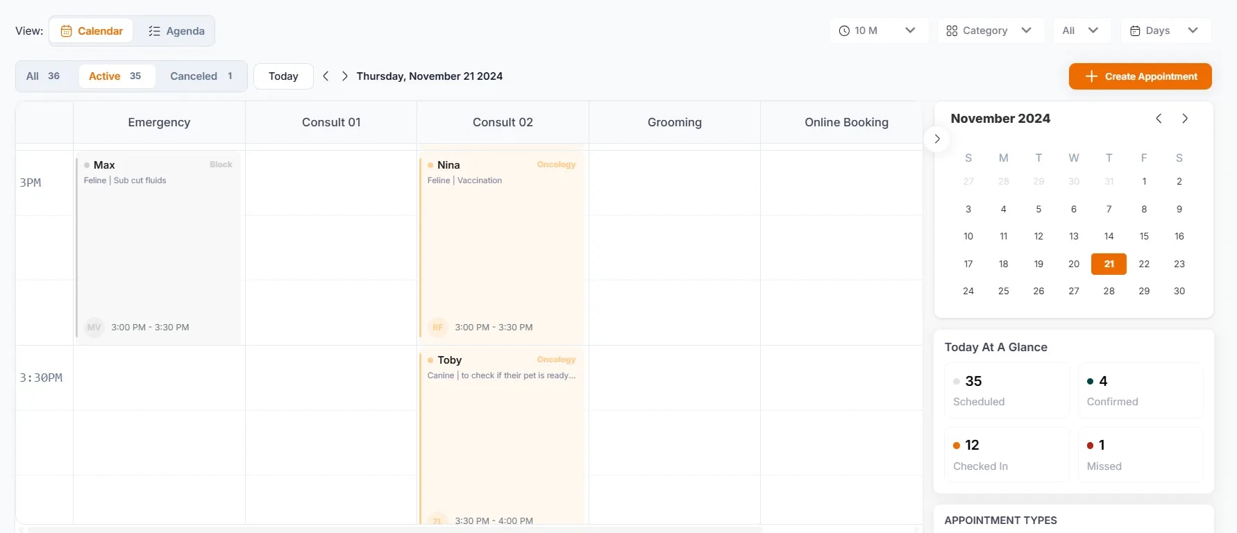Open Nina's Vaccination appointment

[502, 248]
